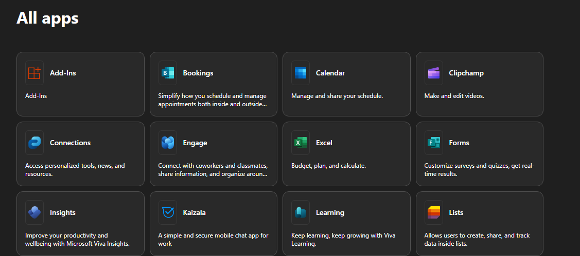This screenshot has height=256, width=580.
Task: Click "Manage and share your schedule." text
Action: [337, 96]
